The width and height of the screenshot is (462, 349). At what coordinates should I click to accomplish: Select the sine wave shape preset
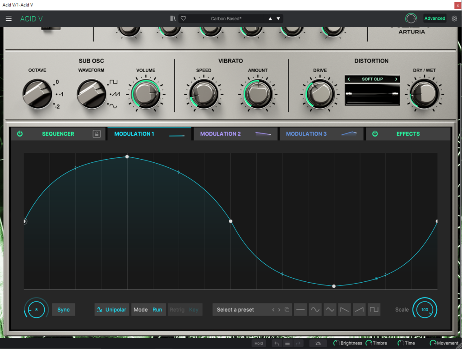[315, 310]
